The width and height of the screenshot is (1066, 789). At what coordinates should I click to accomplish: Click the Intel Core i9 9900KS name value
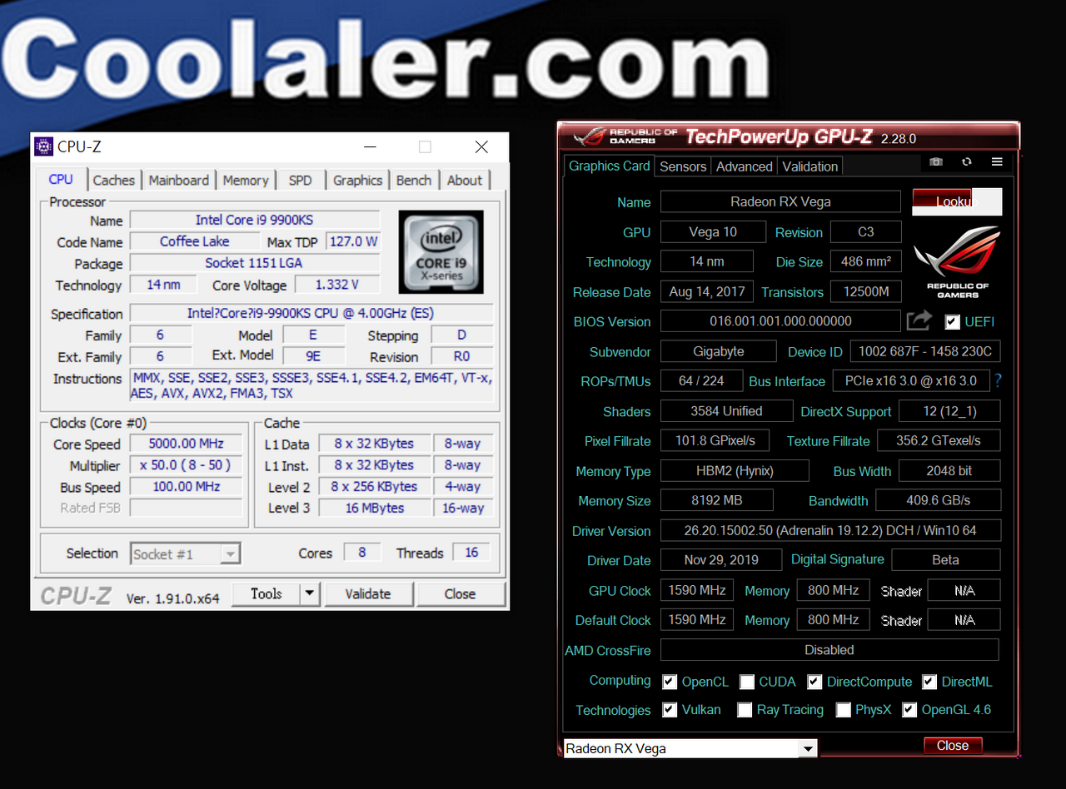[x=255, y=220]
